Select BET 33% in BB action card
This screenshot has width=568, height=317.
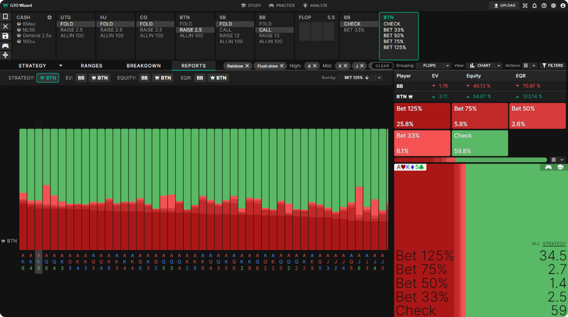point(354,30)
